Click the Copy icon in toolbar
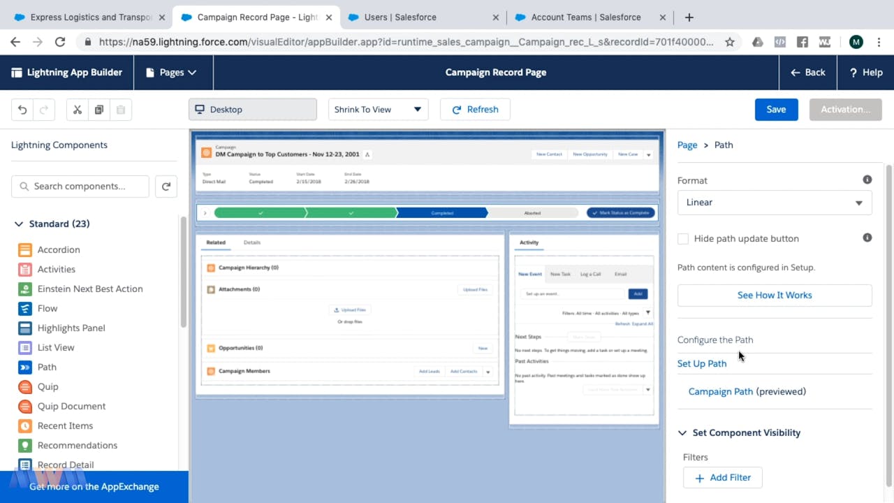The image size is (894, 503). tap(99, 110)
